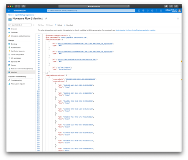
Task: Upload a manifest file
Action: coord(58,25)
